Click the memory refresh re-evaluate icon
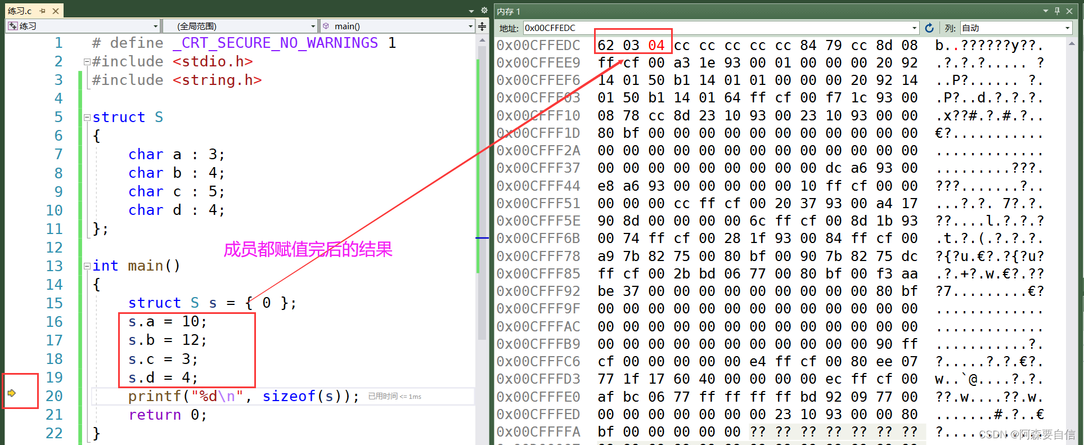Screen dimensions: 1084x445 (x=929, y=28)
